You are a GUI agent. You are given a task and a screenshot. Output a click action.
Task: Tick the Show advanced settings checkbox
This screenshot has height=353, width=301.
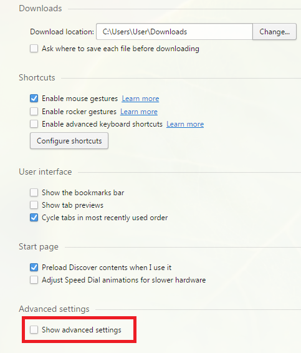coord(34,329)
